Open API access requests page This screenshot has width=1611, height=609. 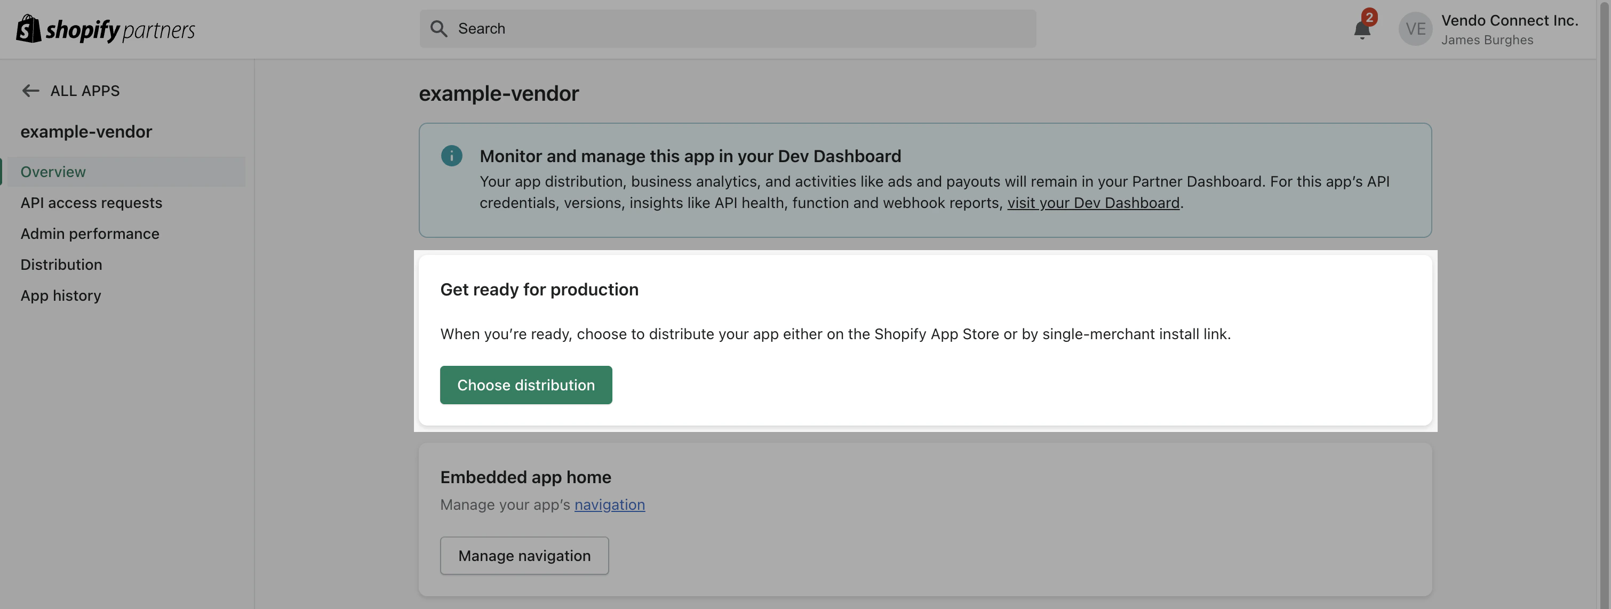coord(91,203)
